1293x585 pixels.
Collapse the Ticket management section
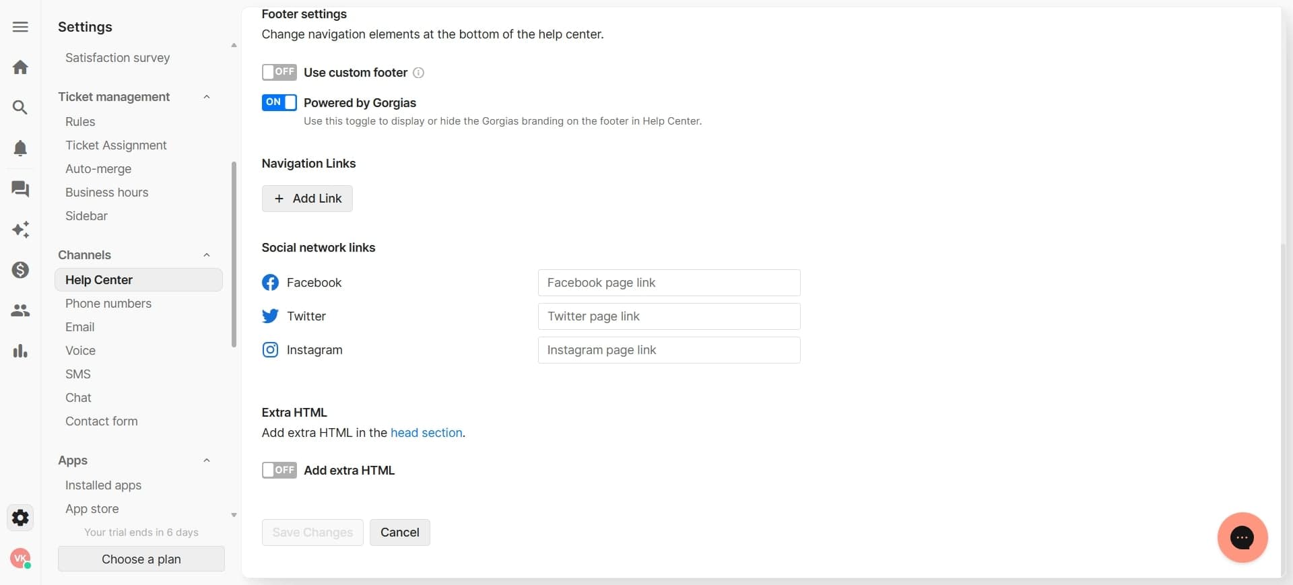click(207, 97)
